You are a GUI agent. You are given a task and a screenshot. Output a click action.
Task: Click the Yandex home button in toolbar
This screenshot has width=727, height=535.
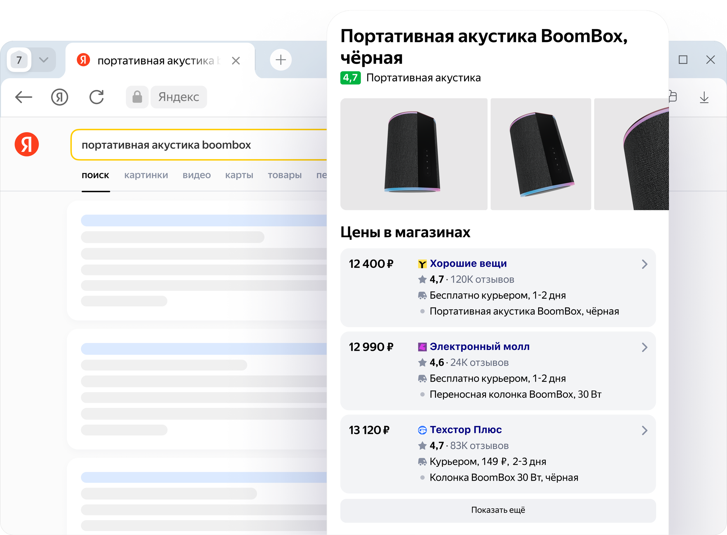click(60, 97)
